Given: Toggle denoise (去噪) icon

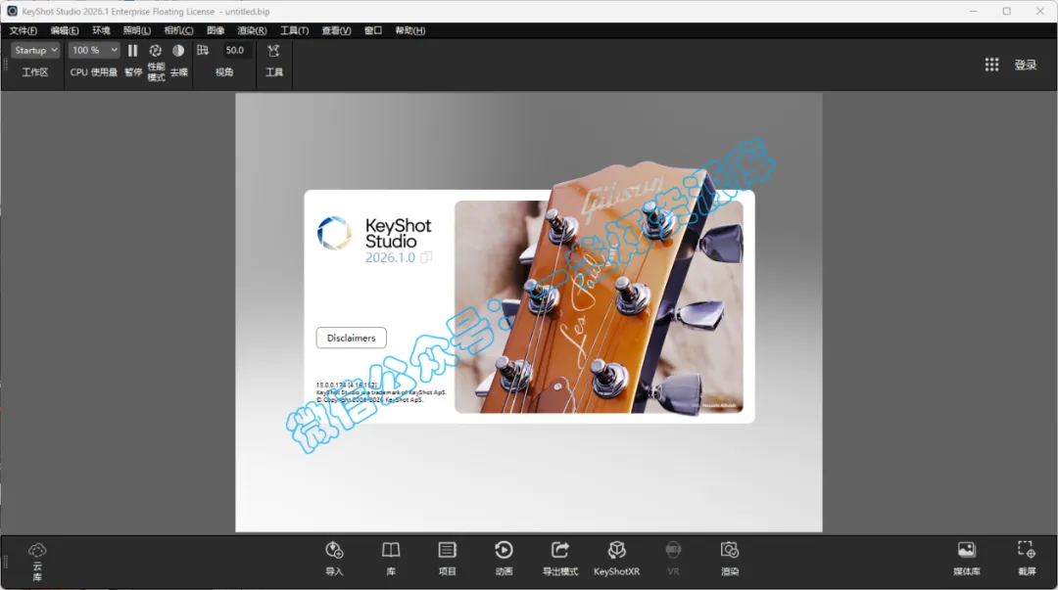Looking at the screenshot, I should pyautogui.click(x=178, y=51).
